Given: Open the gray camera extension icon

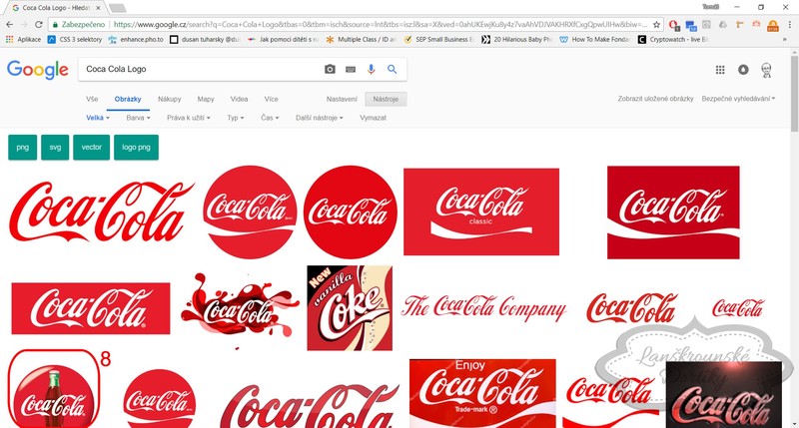Looking at the screenshot, I should [706, 24].
